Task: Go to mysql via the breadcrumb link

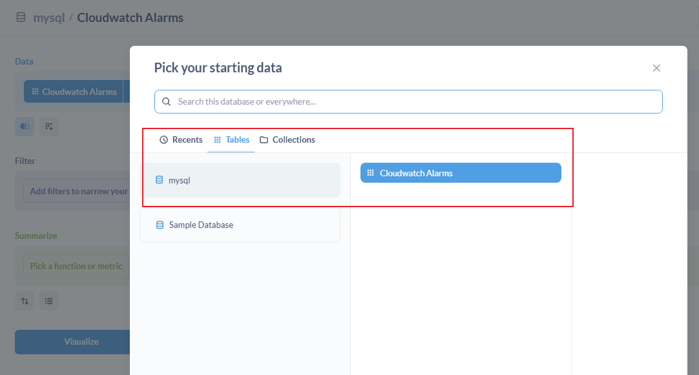Action: (49, 17)
